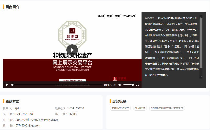Screen dimensions: 210x130
Task: Click the small play icon in video controls
Action: pos(7,85)
